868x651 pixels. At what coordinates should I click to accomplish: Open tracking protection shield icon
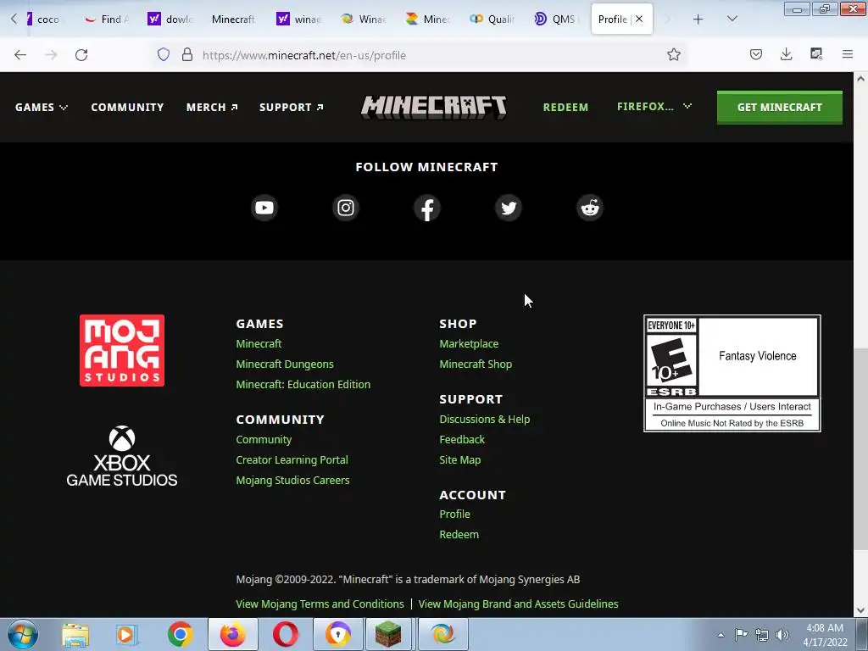pyautogui.click(x=164, y=55)
